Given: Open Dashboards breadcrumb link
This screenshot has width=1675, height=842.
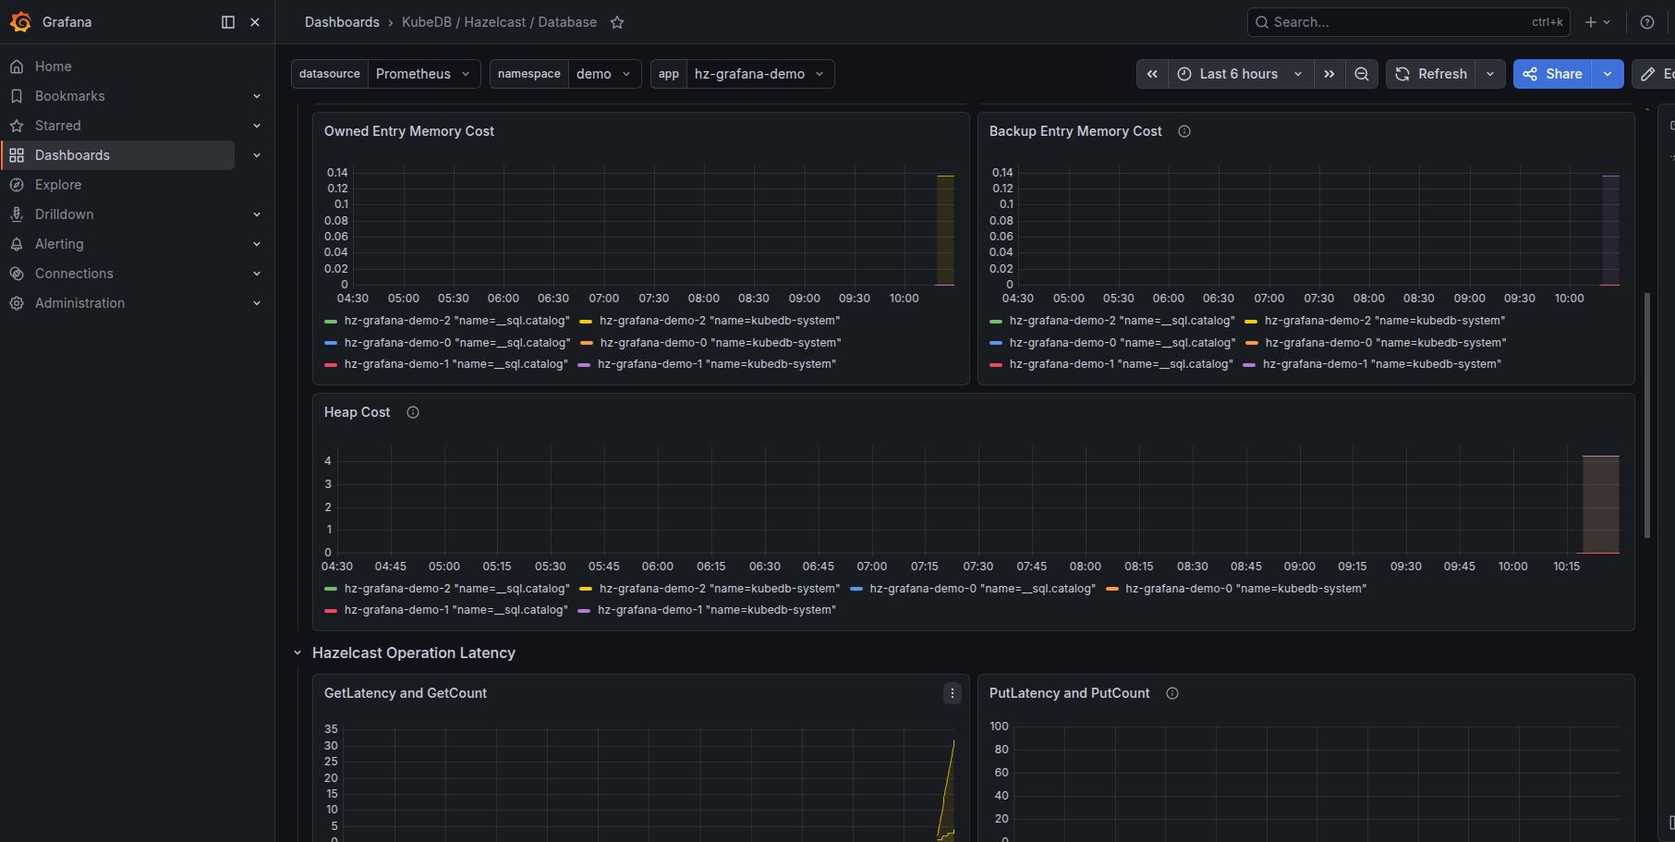Looking at the screenshot, I should 342,22.
